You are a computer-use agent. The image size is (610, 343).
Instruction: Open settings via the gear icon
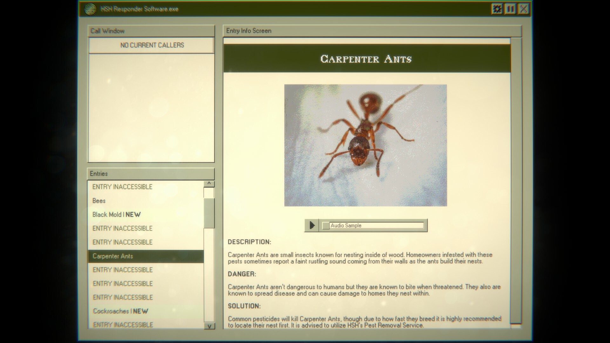497,9
